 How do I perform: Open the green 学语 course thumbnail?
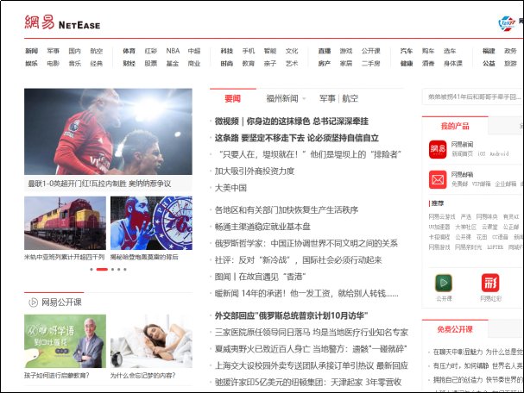(x=65, y=341)
